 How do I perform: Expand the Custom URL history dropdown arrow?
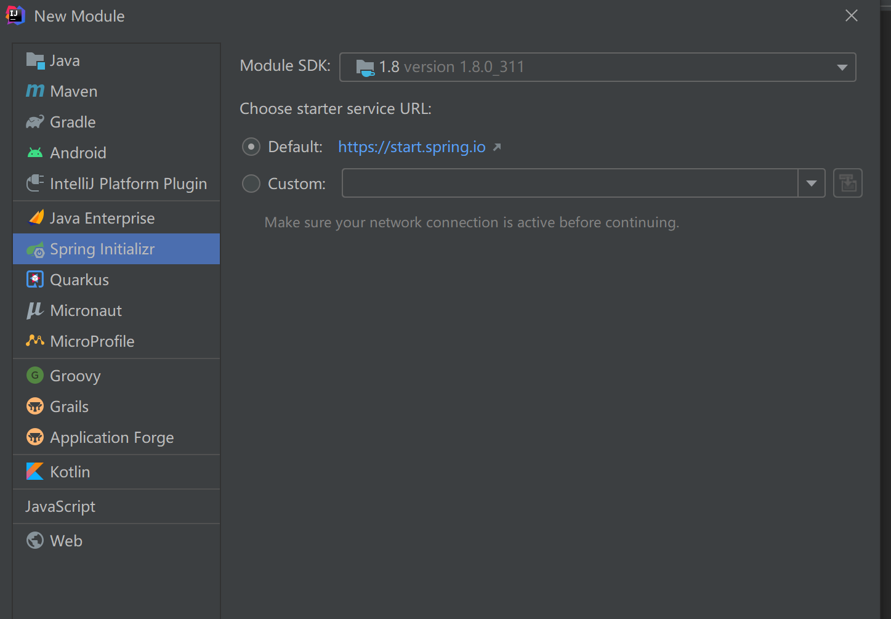pyautogui.click(x=812, y=184)
